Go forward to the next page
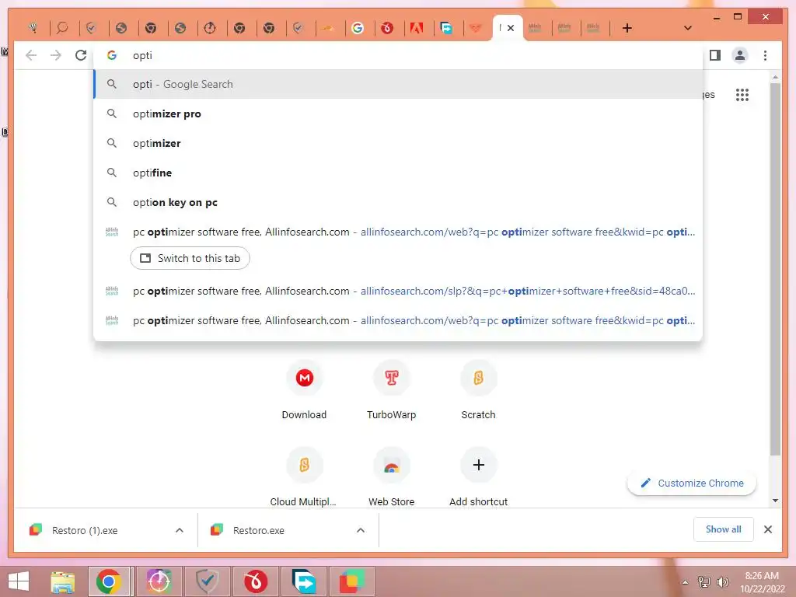 tap(56, 55)
